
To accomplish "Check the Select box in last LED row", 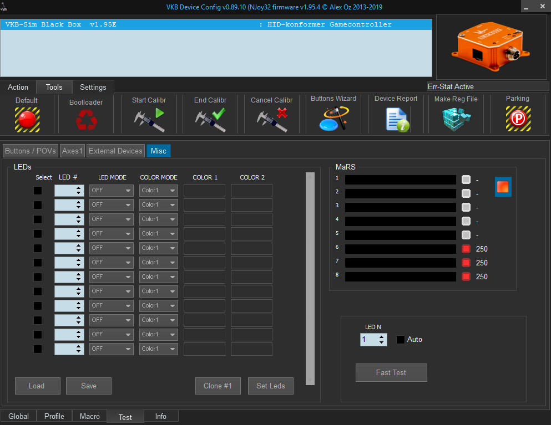I will pyautogui.click(x=38, y=349).
